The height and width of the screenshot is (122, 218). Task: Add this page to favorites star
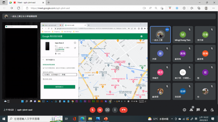(162, 8)
